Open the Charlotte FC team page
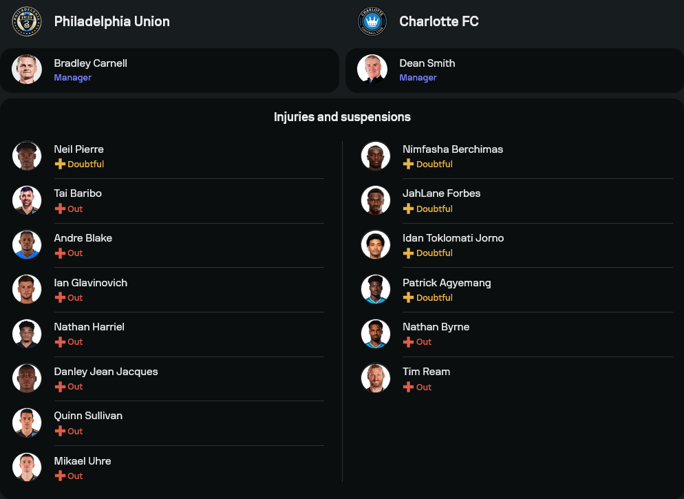The height and width of the screenshot is (499, 684). (x=438, y=21)
